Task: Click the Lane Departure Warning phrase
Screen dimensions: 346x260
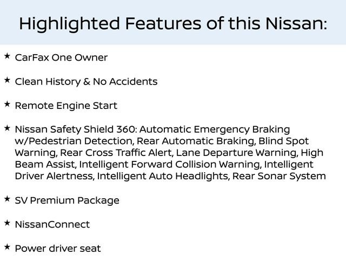Action: (x=237, y=153)
